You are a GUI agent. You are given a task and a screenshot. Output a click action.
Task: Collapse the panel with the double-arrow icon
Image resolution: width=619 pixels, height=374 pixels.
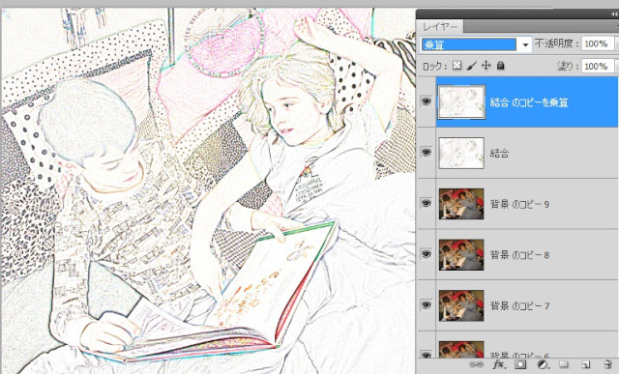(x=614, y=14)
